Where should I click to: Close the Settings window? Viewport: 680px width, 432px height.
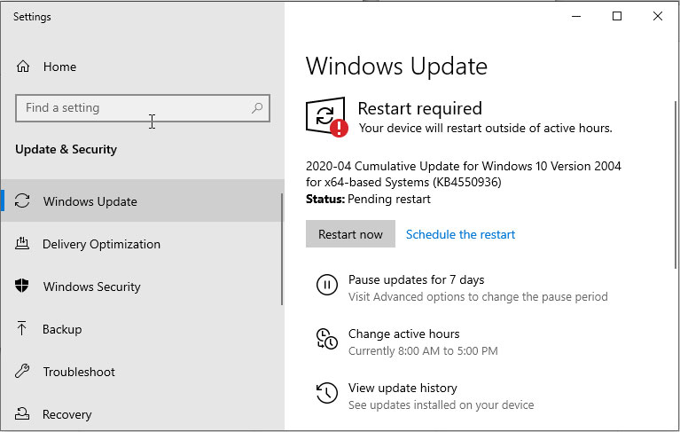coord(658,17)
